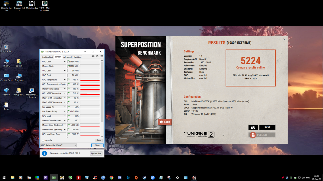Switch to the Graphics Card tab
The height and width of the screenshot is (181, 323).
[x=47, y=57]
